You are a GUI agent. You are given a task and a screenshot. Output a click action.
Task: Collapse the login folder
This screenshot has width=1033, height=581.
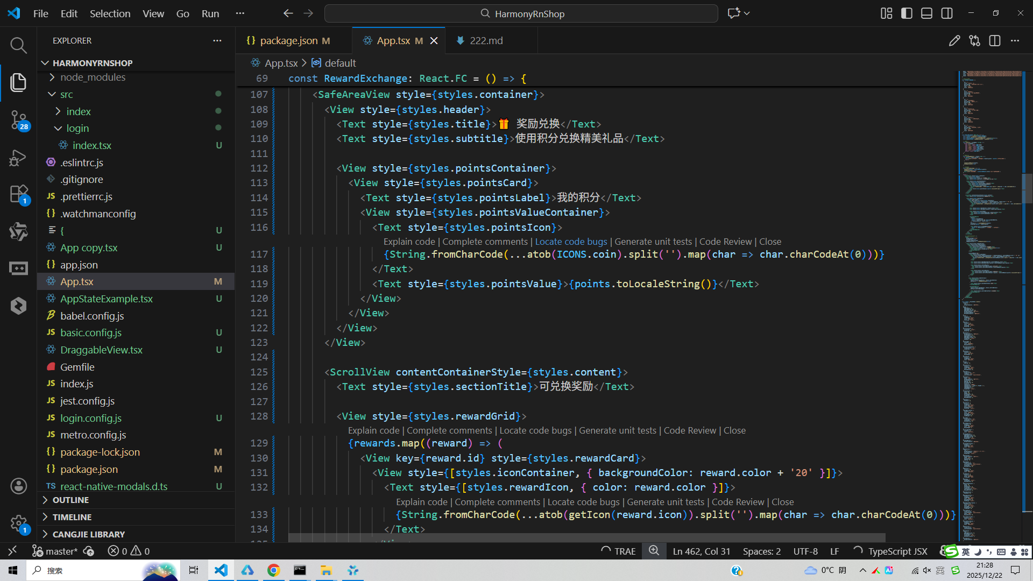point(77,129)
